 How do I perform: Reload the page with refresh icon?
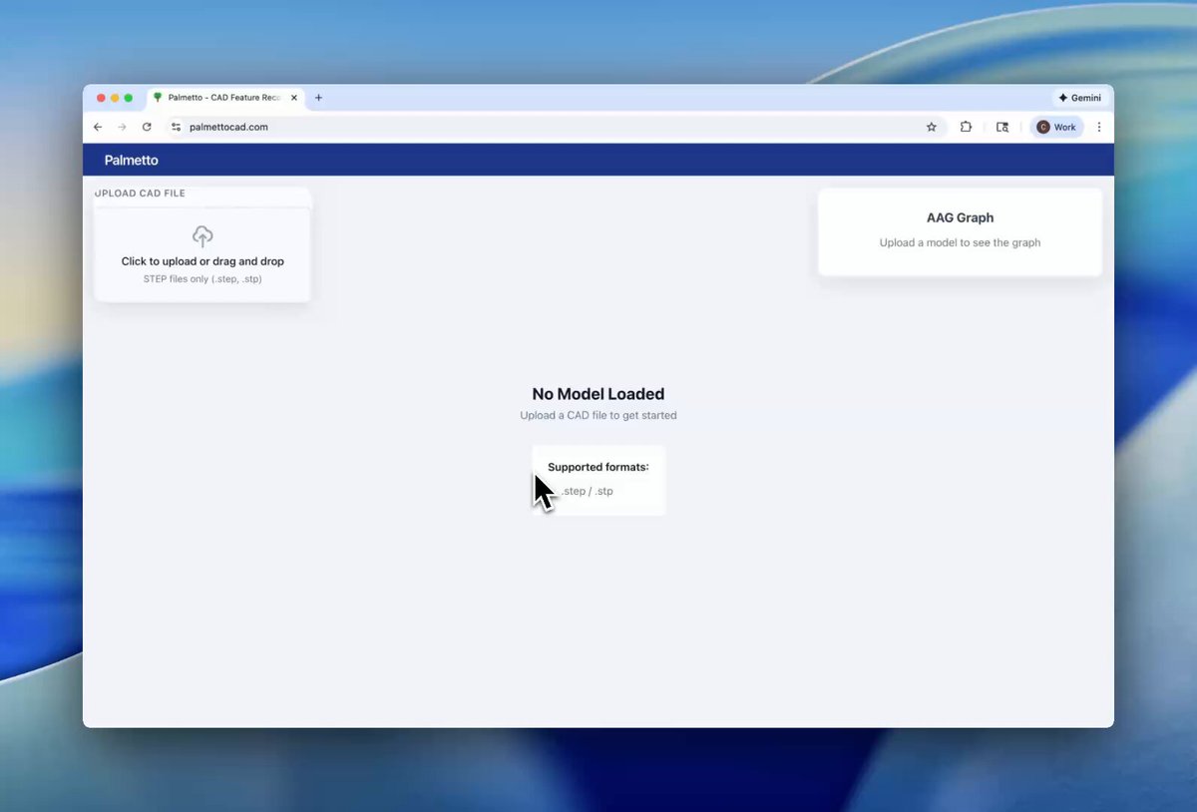coord(147,127)
